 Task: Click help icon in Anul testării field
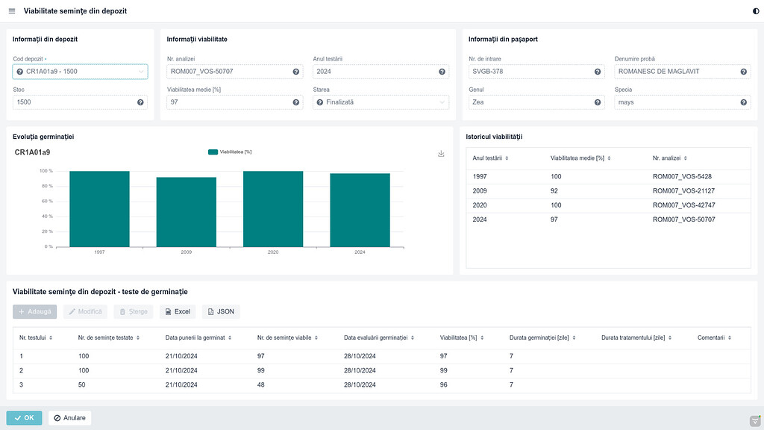point(442,72)
